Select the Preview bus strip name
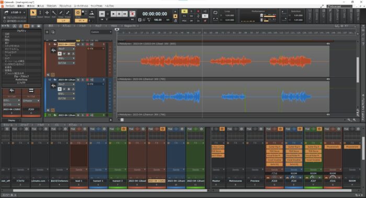The image size is (366, 198). point(255,181)
